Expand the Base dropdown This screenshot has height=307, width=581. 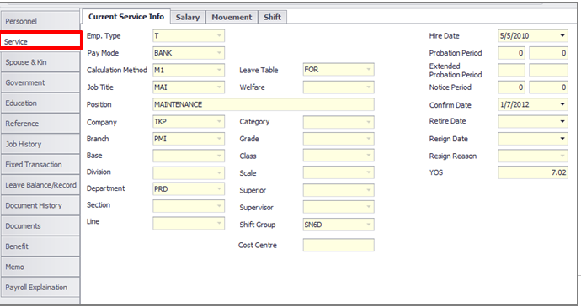coord(220,156)
